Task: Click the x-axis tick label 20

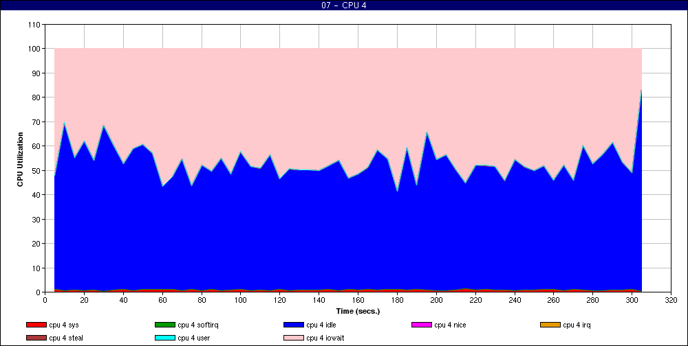Action: (84, 301)
